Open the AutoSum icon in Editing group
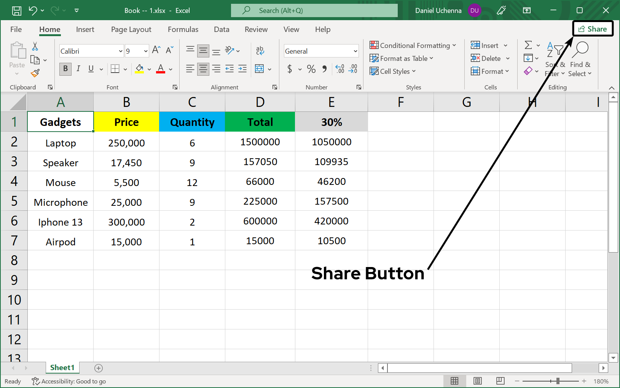620x388 pixels. (x=529, y=45)
